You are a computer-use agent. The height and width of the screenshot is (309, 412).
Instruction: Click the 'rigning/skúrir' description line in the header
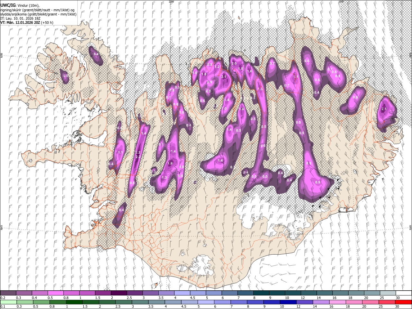(x=37, y=10)
